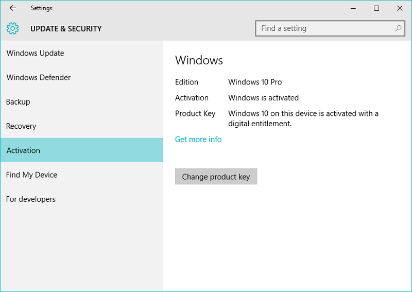The width and height of the screenshot is (412, 292).
Task: Open Find My Device section
Action: click(x=81, y=175)
